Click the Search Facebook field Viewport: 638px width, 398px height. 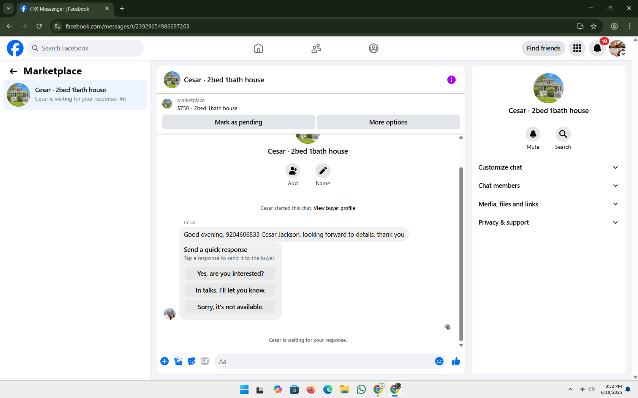85,48
